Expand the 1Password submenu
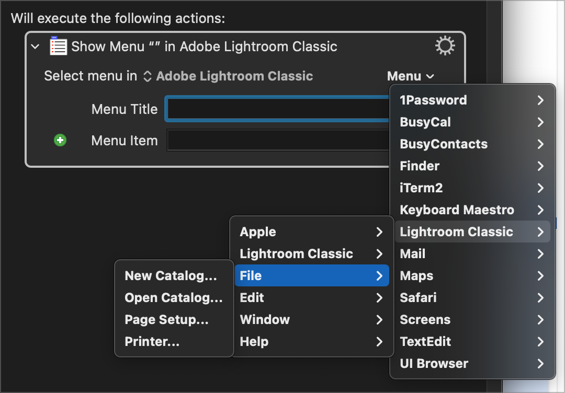Viewport: 565px width, 393px height. (472, 100)
